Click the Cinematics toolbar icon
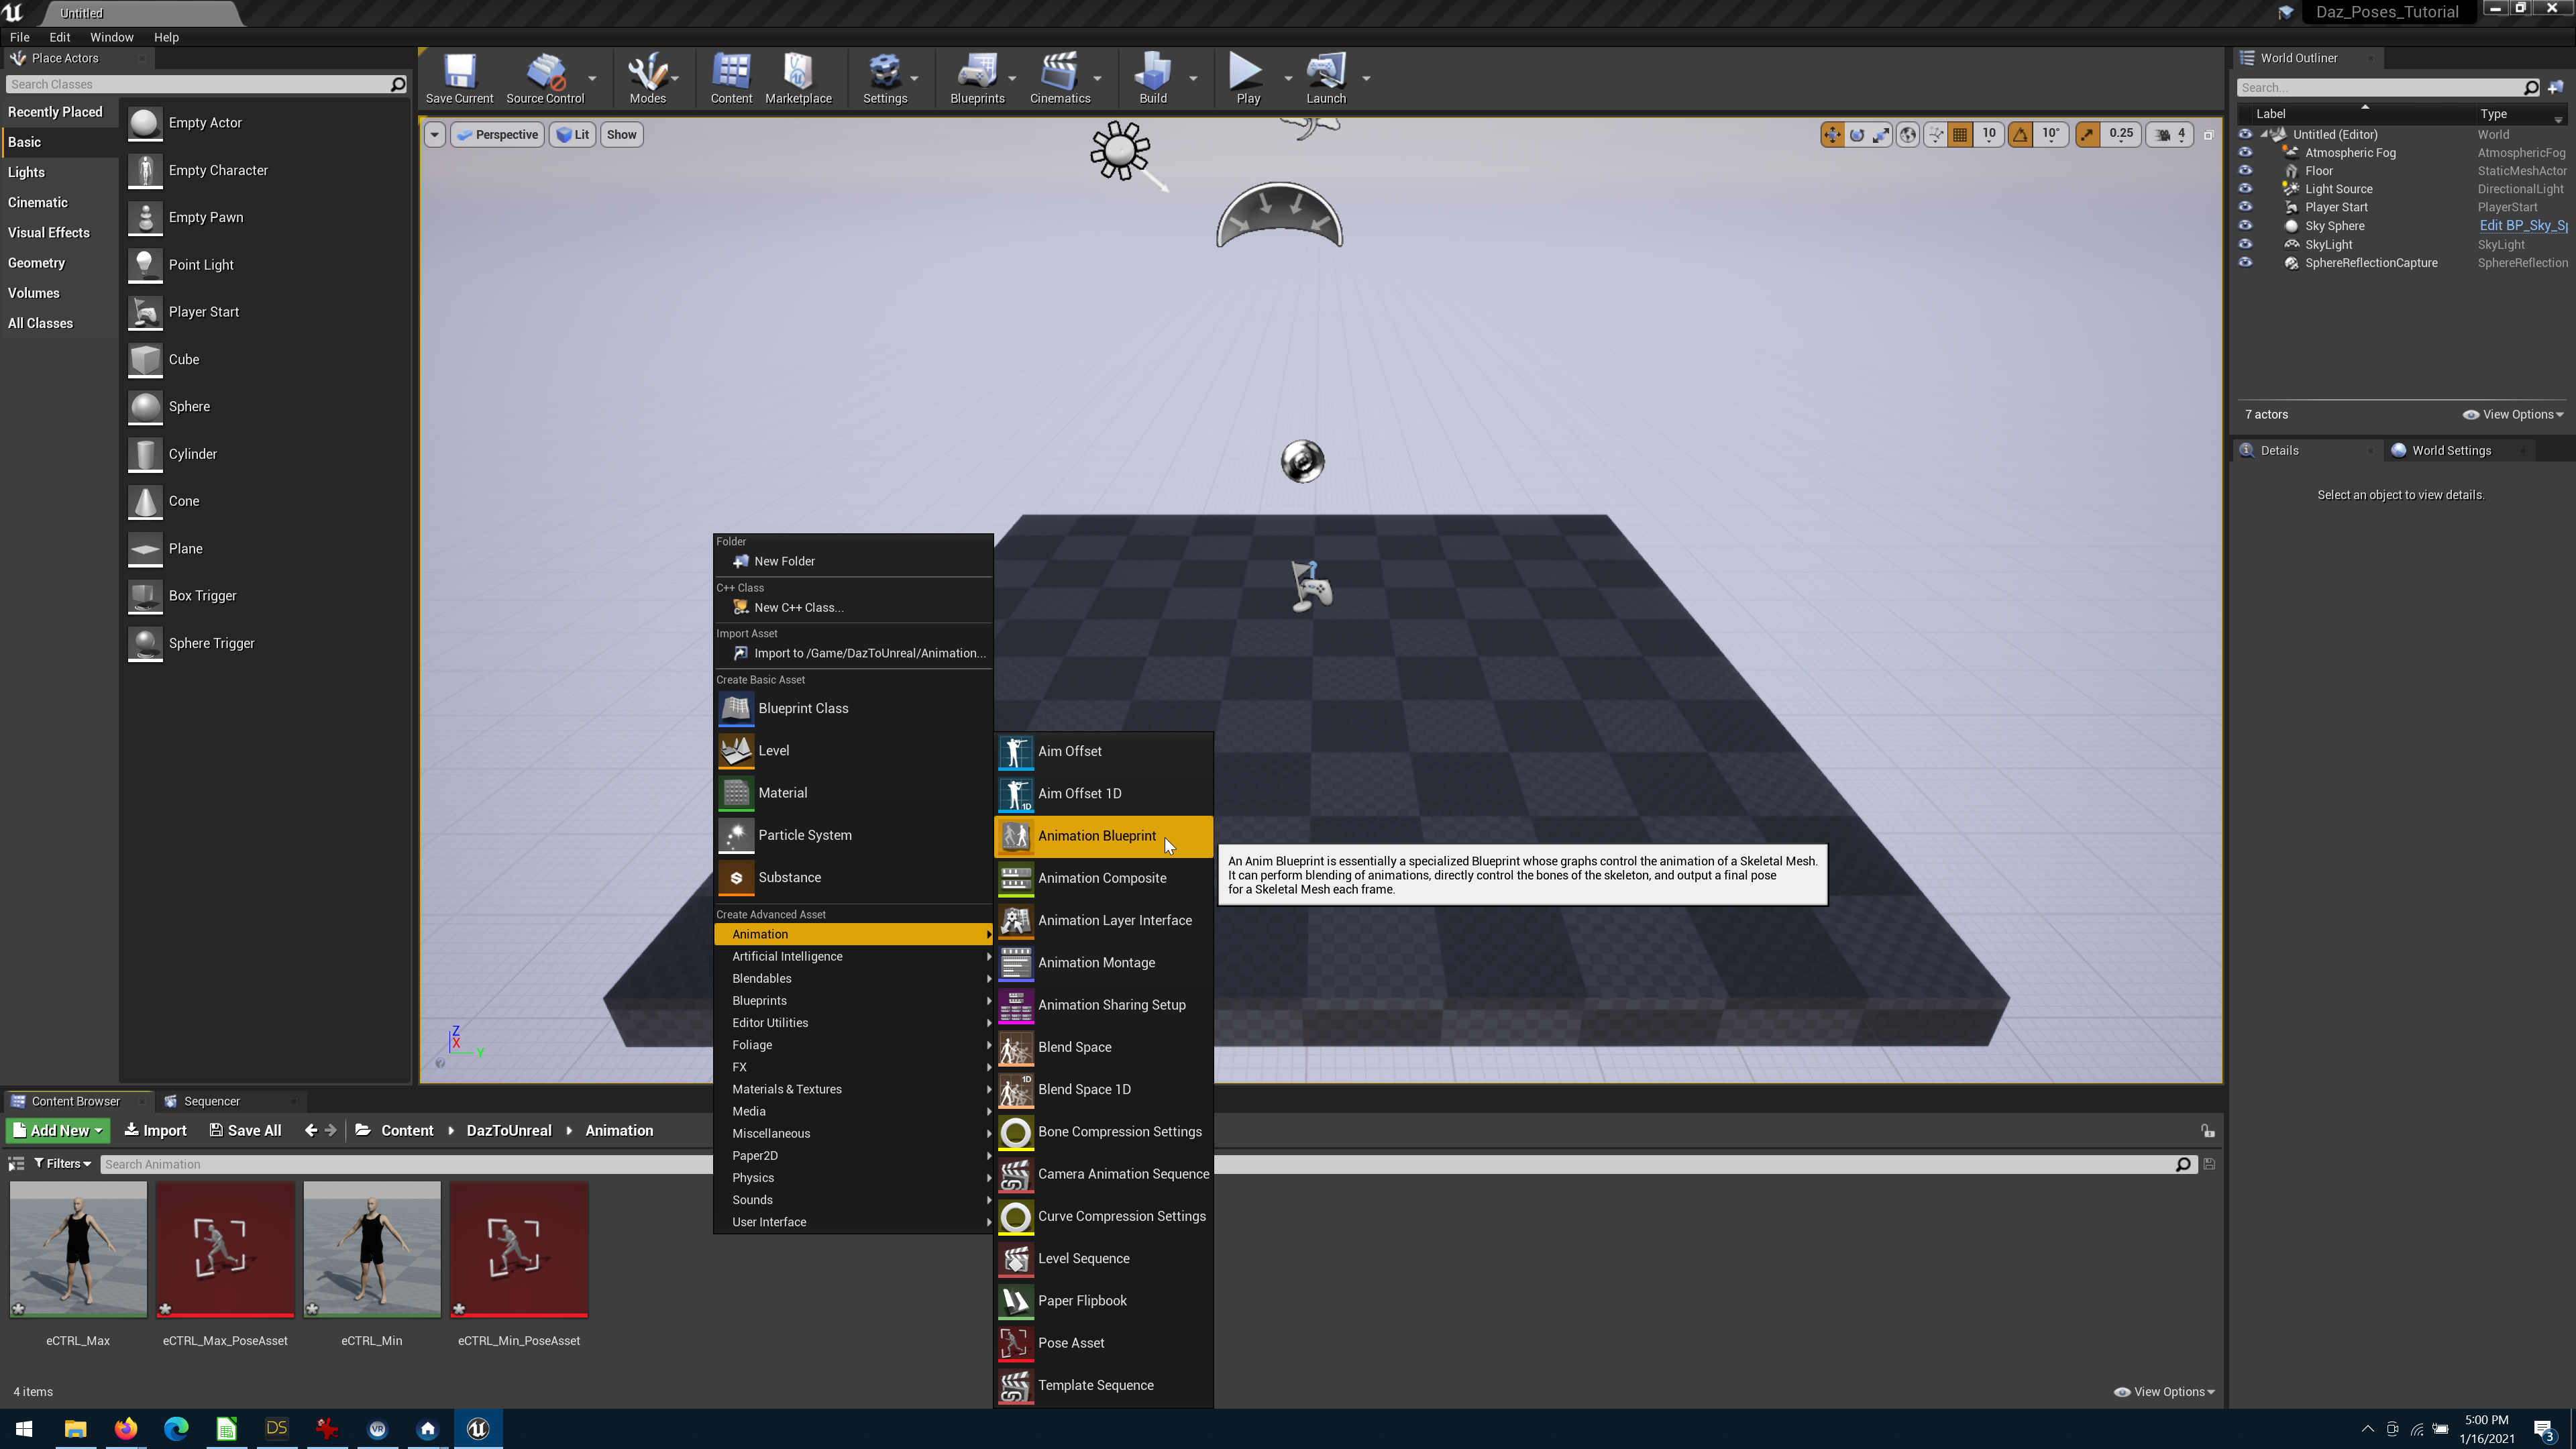This screenshot has height=1449, width=2576. click(x=1060, y=78)
